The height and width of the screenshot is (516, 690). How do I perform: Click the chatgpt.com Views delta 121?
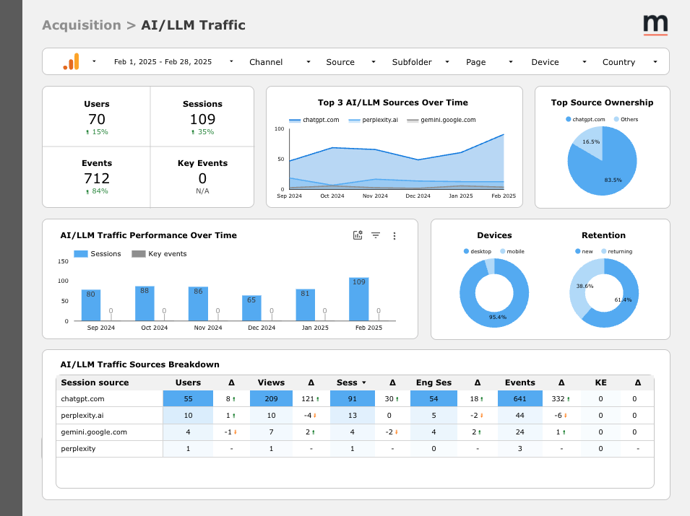[x=310, y=398]
